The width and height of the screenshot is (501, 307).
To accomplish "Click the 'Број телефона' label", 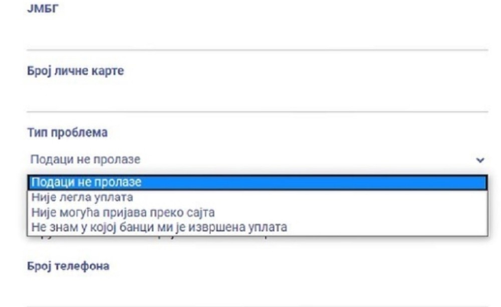I will click(x=68, y=266).
